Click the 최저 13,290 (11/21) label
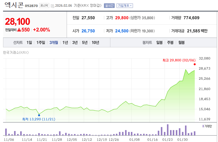The height and width of the screenshot is (142, 218). (39, 119)
